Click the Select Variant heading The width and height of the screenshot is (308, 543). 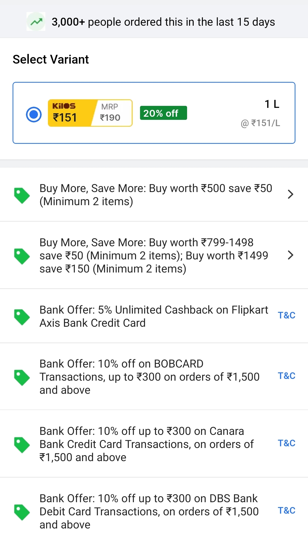(50, 59)
